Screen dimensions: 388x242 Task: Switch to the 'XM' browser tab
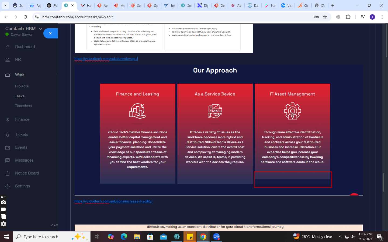click(x=320, y=5)
